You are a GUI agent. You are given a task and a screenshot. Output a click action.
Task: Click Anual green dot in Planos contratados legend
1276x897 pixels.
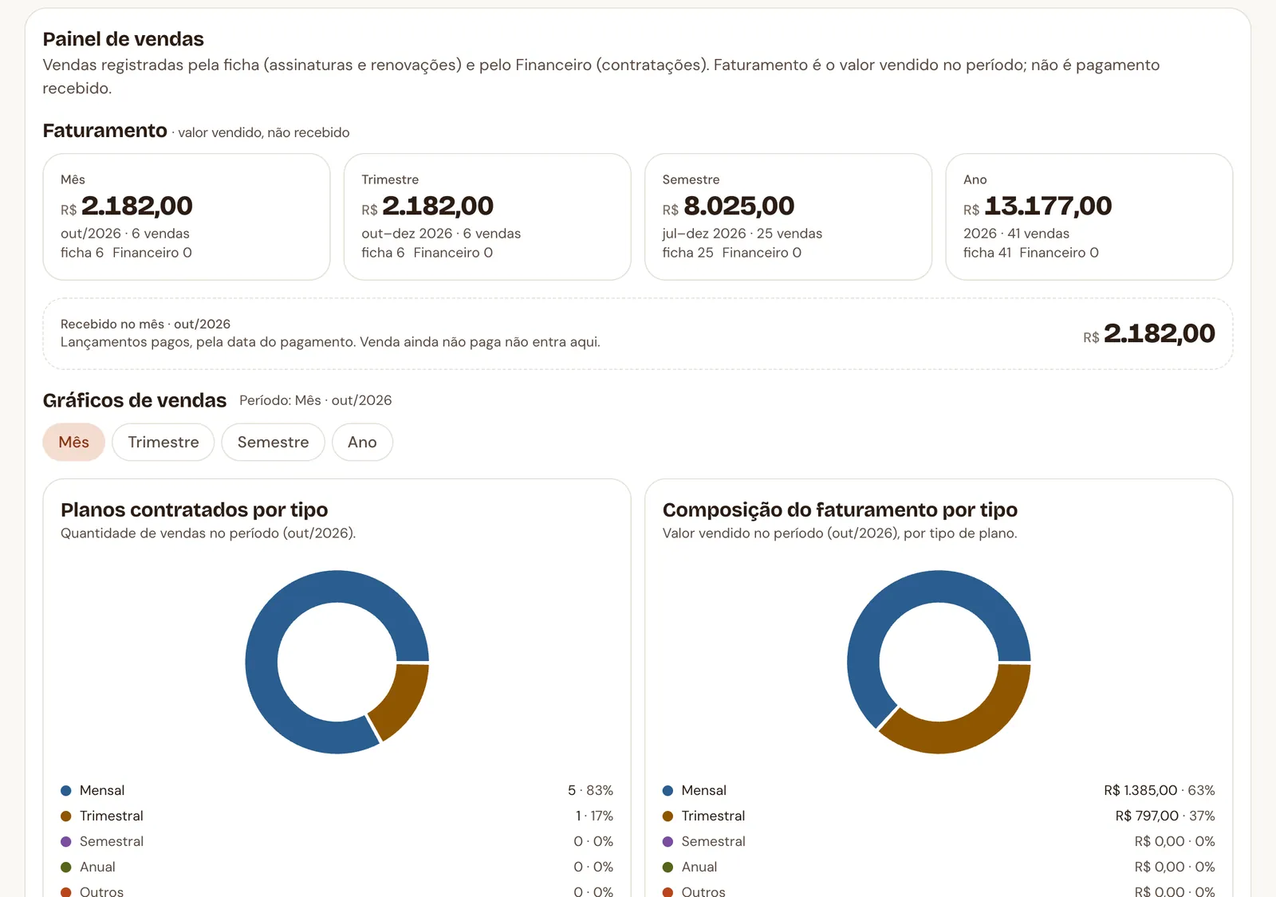click(66, 867)
